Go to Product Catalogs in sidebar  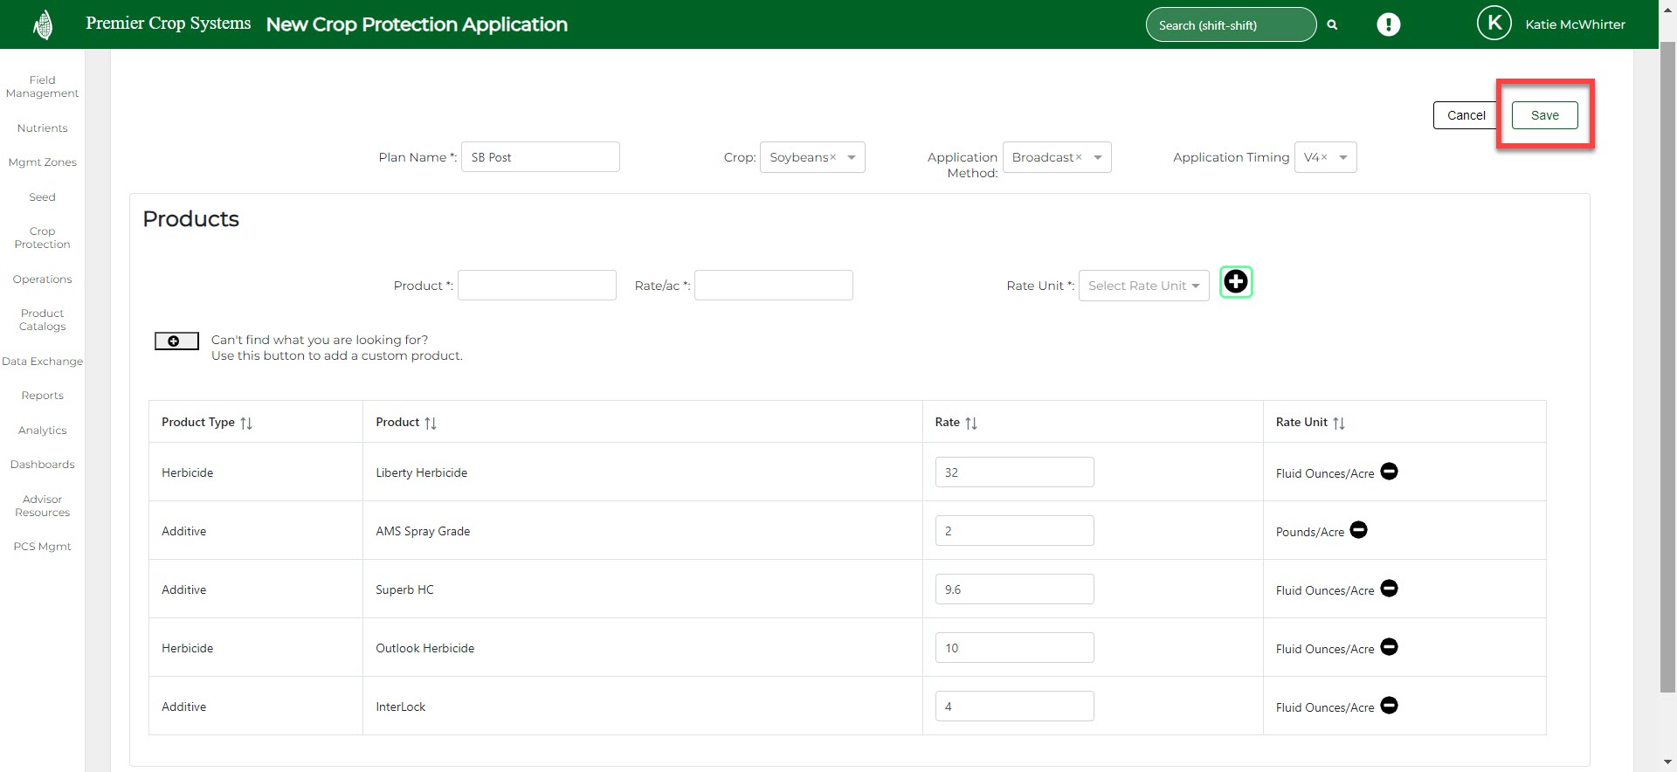[42, 320]
